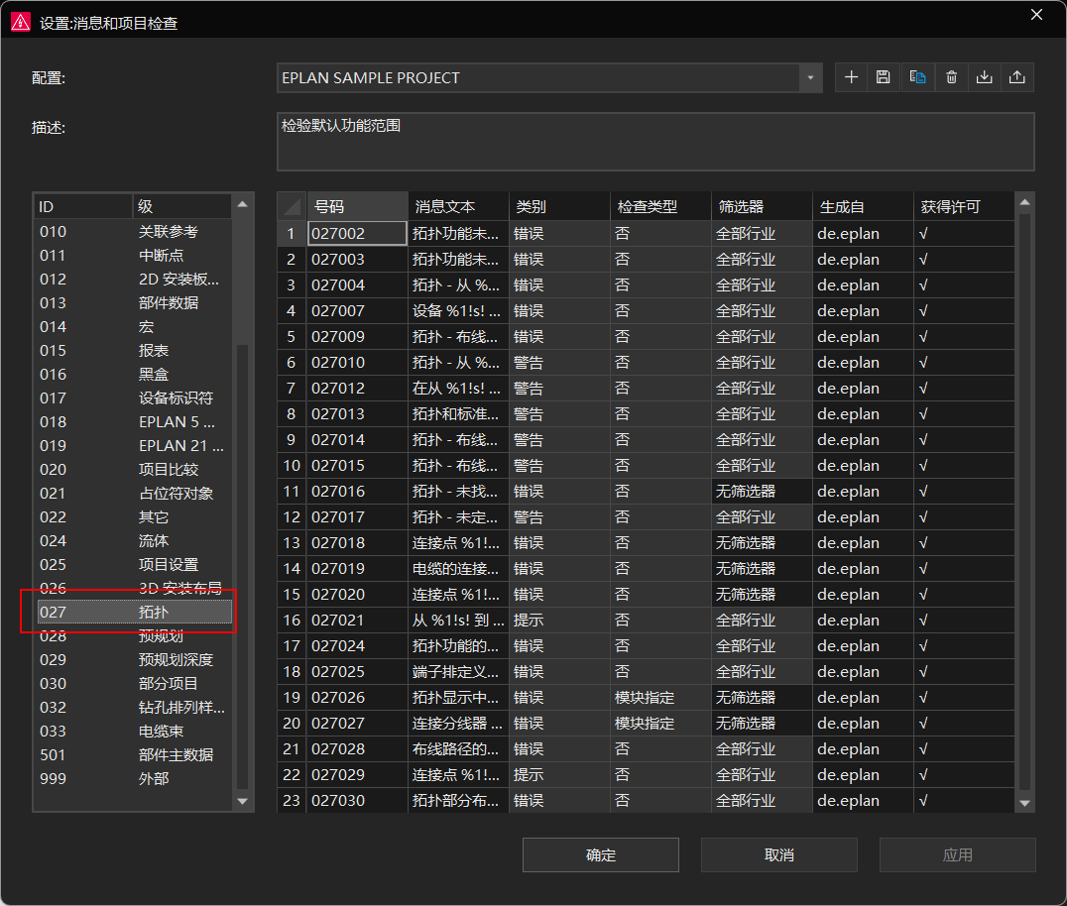Click the table's vertical scrollbar down arrow
This screenshot has height=906, width=1067.
(1024, 802)
